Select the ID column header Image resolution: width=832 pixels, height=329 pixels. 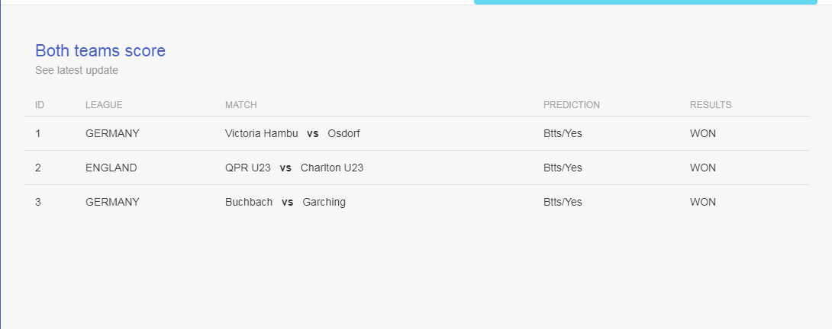click(x=40, y=105)
